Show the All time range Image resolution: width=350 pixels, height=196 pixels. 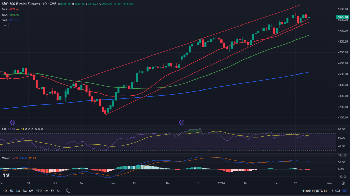(58, 191)
